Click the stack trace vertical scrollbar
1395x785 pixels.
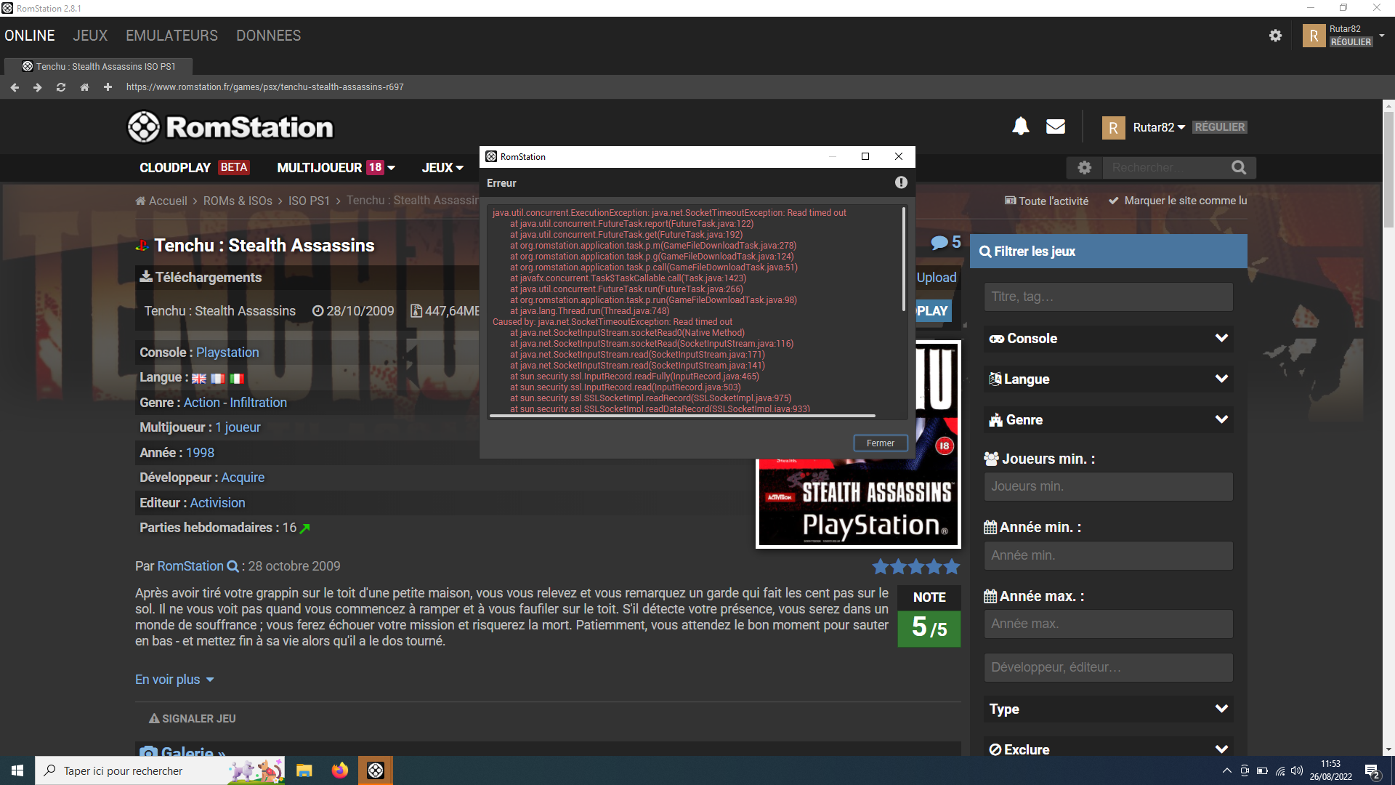click(904, 260)
